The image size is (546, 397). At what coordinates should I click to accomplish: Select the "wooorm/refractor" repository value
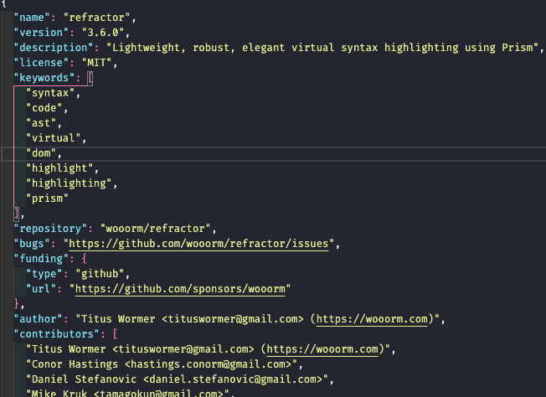[155, 229]
